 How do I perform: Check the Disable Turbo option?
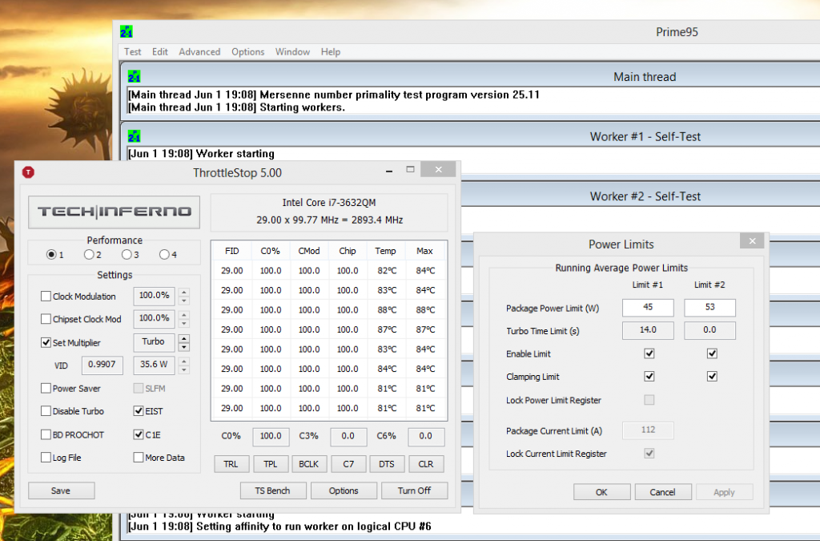46,411
